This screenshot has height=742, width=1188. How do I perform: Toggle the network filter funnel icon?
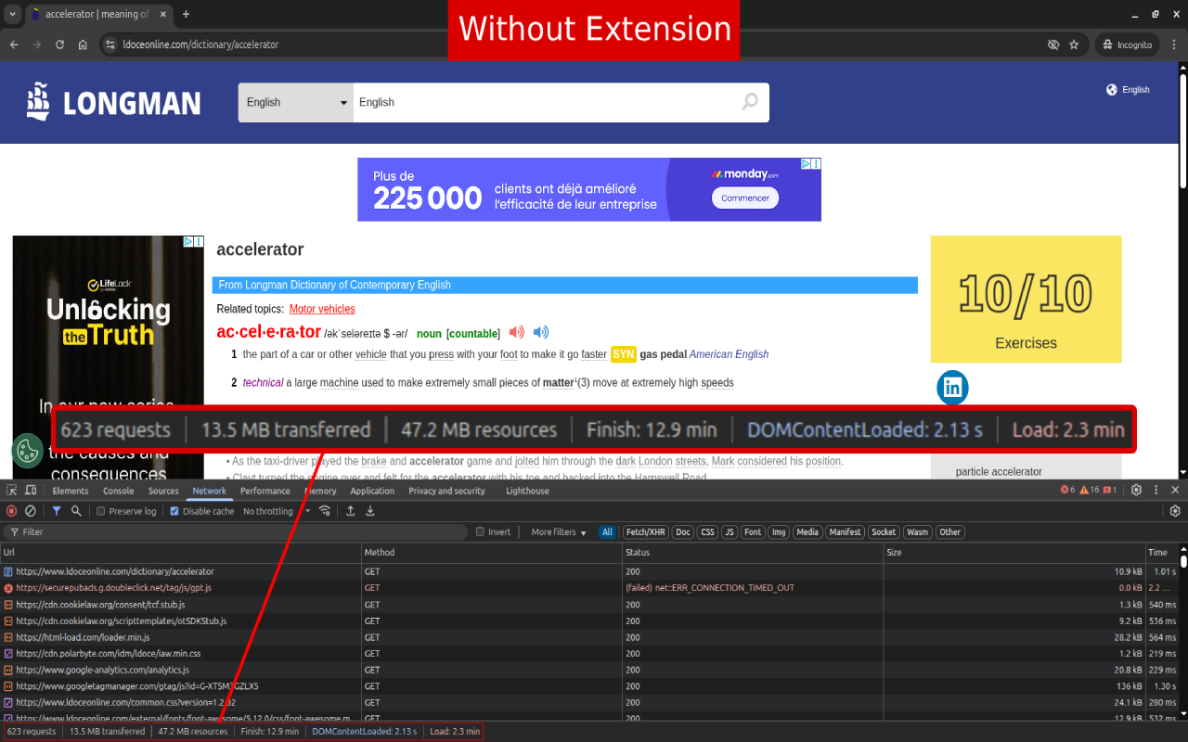(57, 511)
